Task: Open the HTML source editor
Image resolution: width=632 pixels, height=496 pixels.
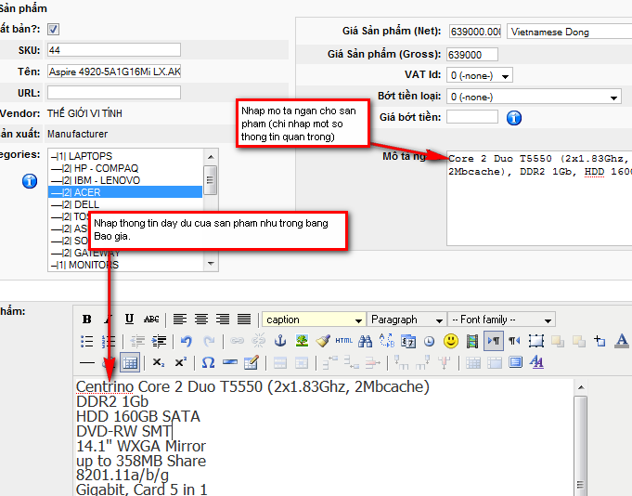Action: click(x=343, y=341)
